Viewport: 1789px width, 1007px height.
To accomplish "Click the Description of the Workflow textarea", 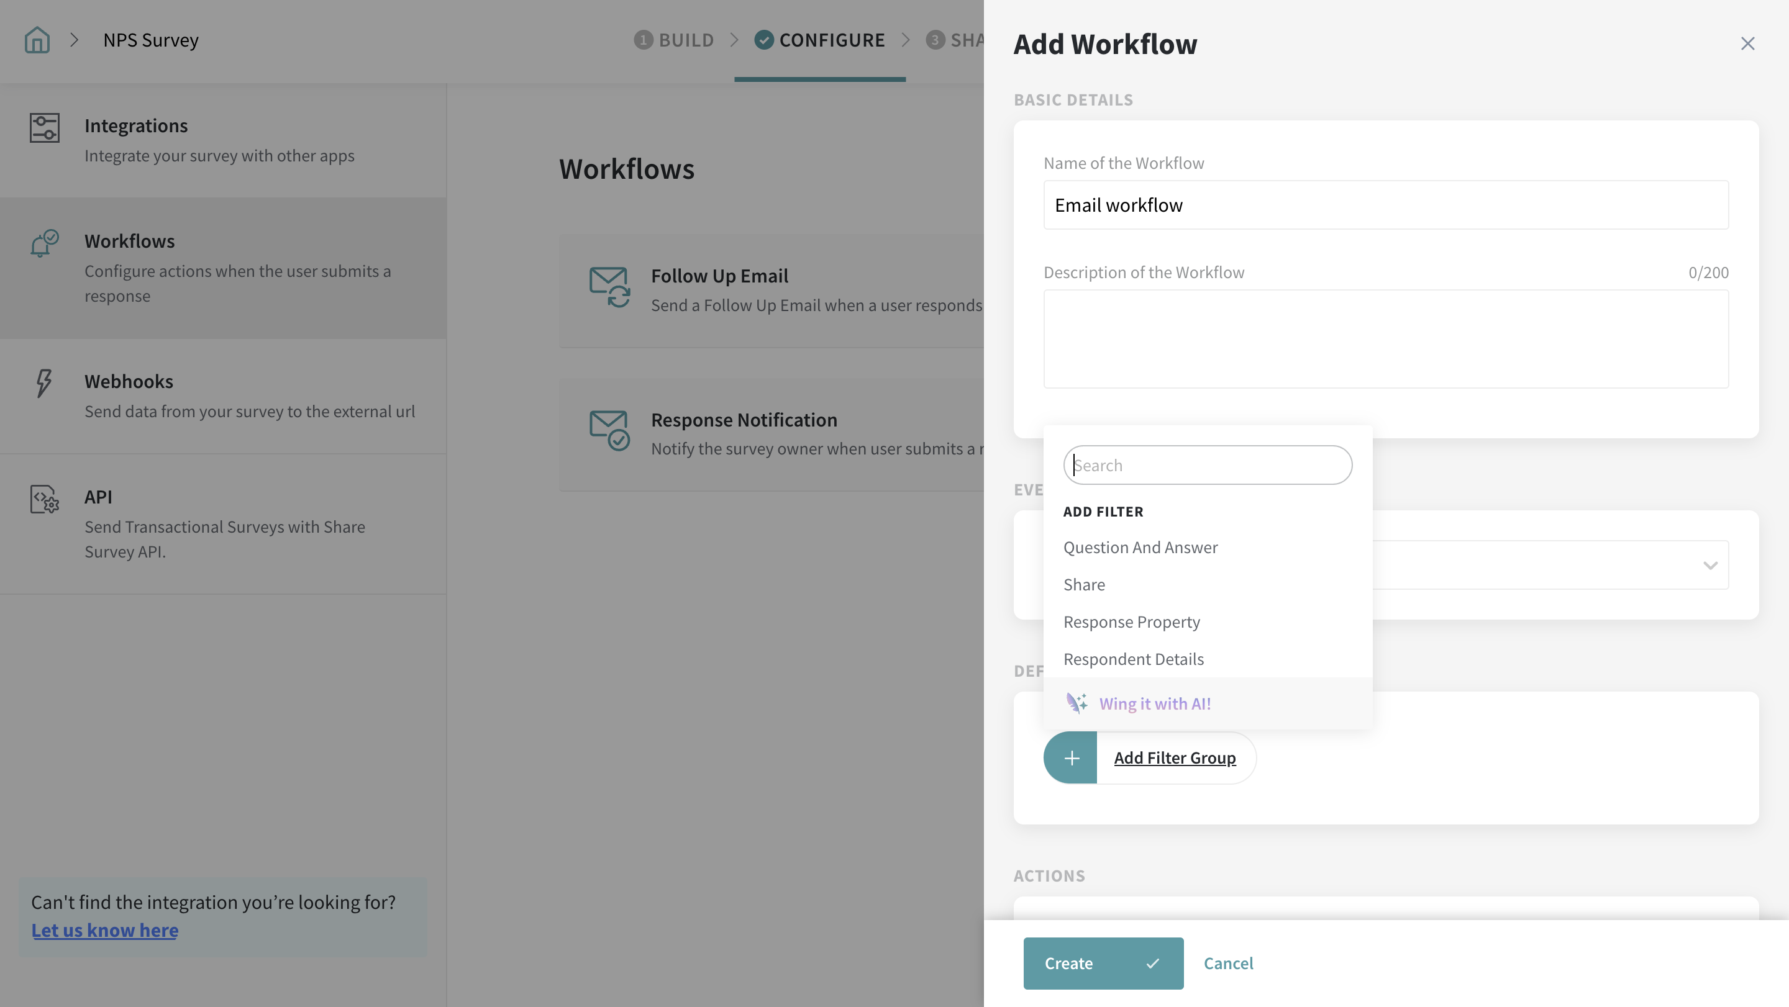I will pos(1385,339).
